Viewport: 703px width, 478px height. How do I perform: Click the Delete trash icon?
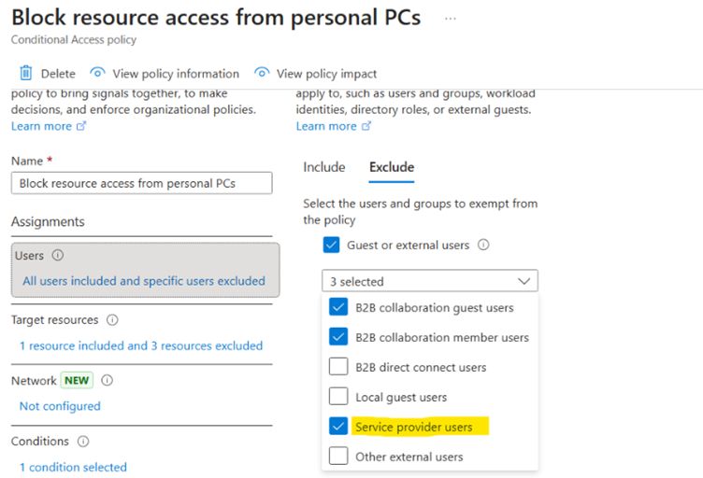point(26,74)
